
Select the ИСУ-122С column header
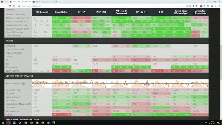click(101, 12)
